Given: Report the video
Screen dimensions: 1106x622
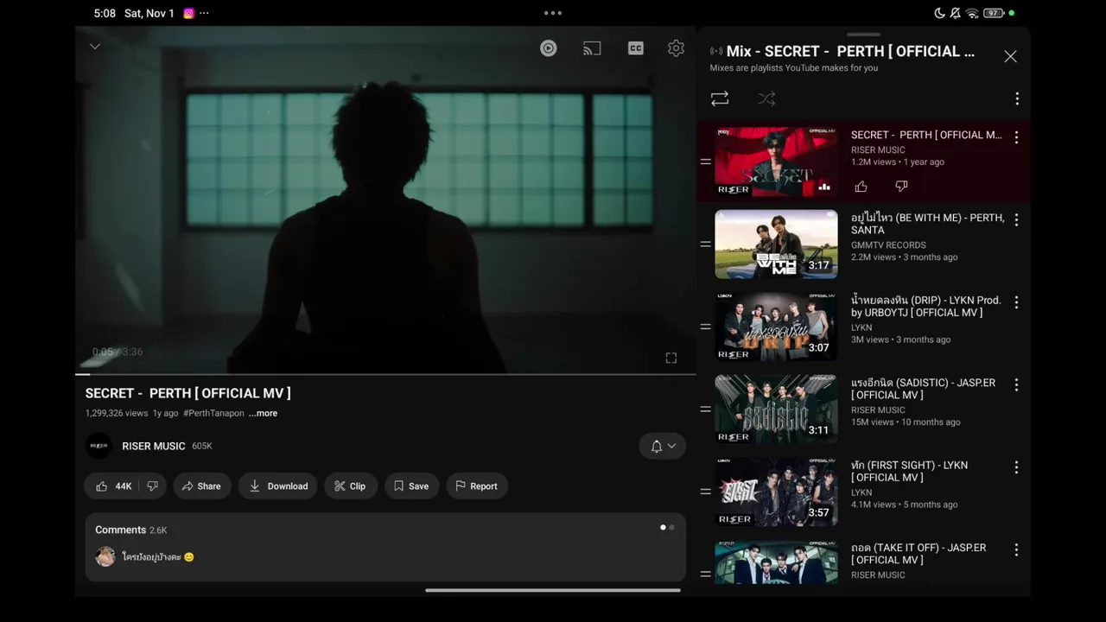Looking at the screenshot, I should (476, 486).
